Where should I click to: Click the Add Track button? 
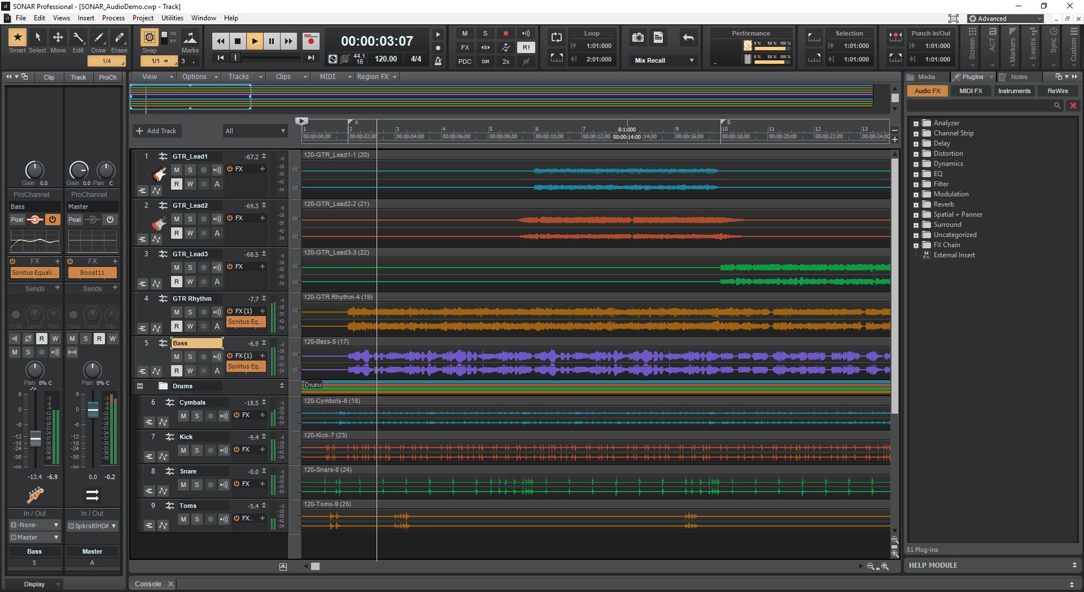point(156,130)
